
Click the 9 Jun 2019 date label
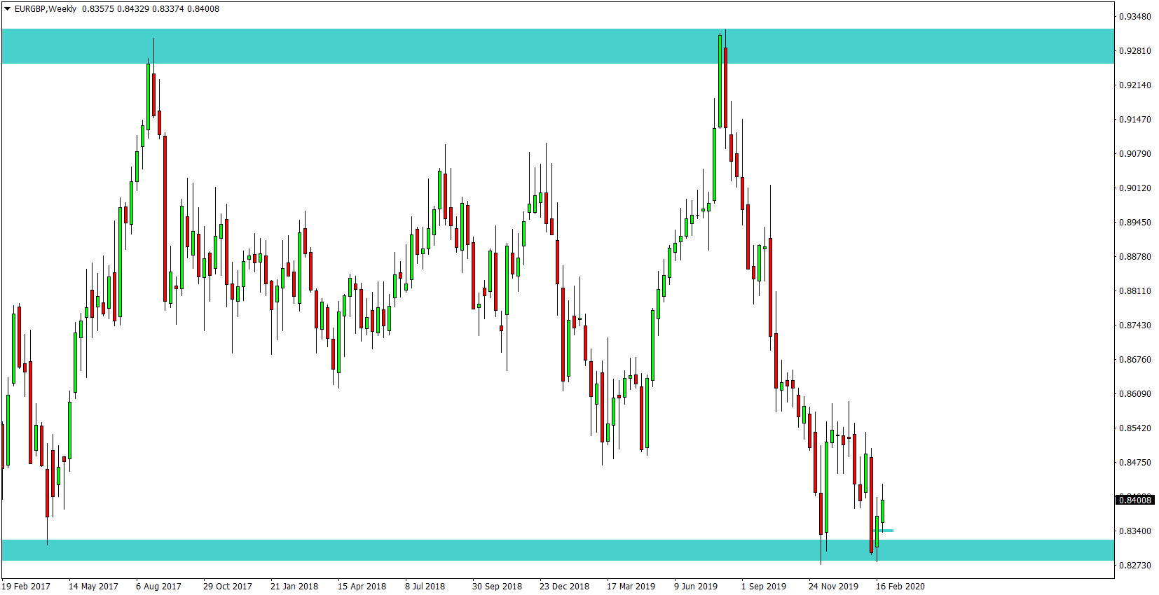tap(696, 586)
